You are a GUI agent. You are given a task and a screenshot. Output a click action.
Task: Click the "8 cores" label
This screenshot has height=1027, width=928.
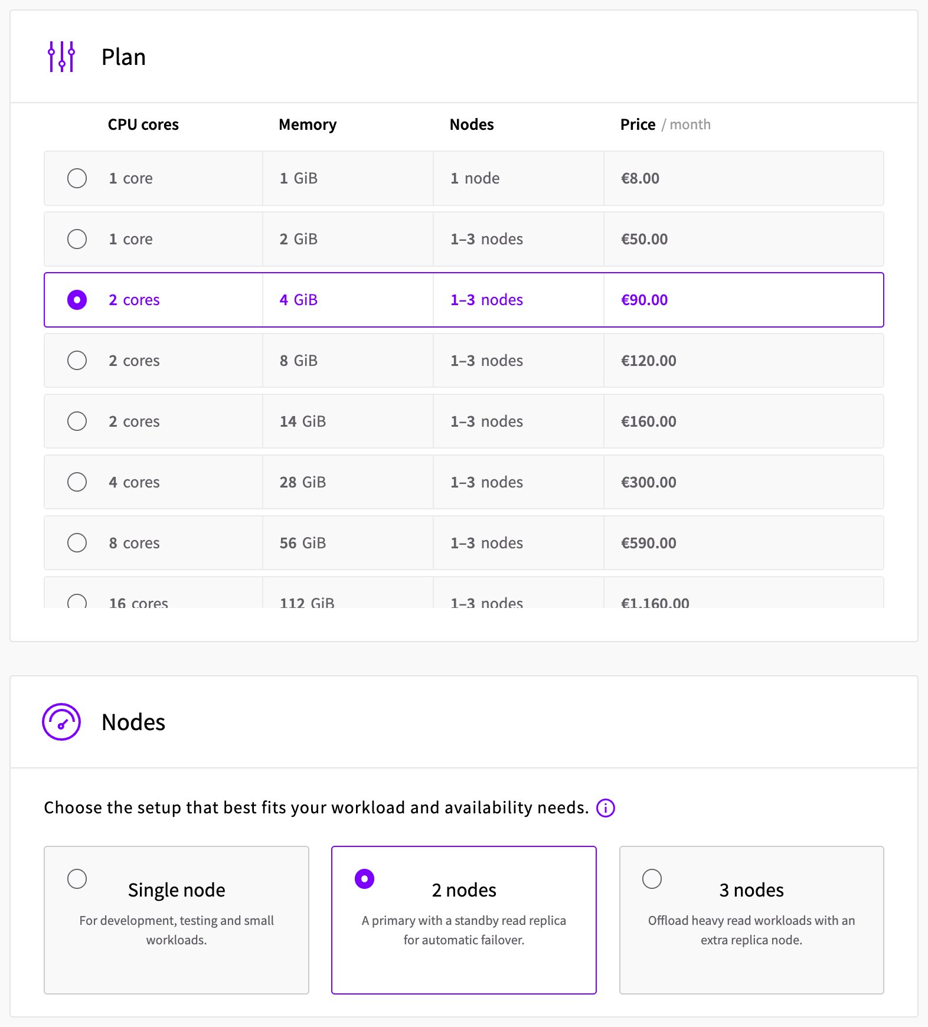[x=135, y=543]
